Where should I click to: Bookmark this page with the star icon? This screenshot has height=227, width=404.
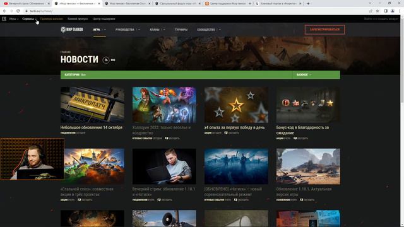pyautogui.click(x=377, y=11)
